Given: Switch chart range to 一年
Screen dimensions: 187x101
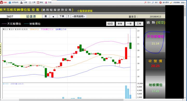Looking at the screenshot, I should tap(129, 24).
